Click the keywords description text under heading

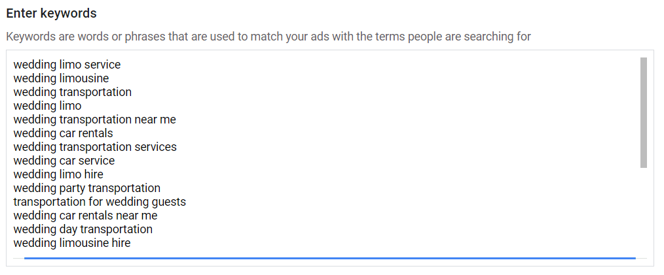pyautogui.click(x=268, y=36)
